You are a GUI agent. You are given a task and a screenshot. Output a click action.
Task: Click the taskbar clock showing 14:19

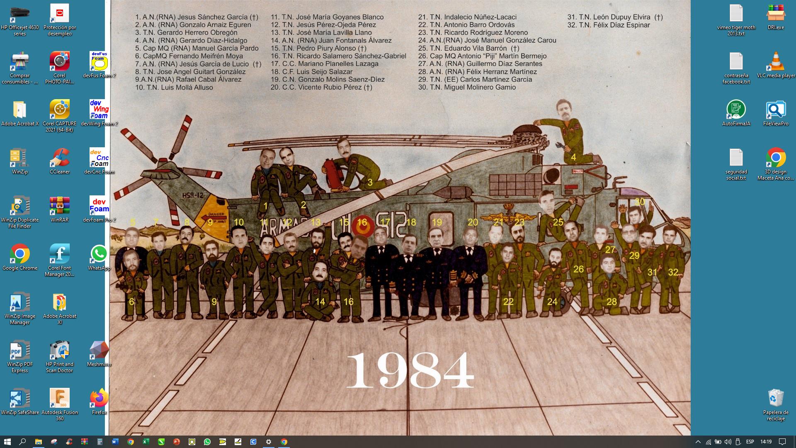pos(766,442)
